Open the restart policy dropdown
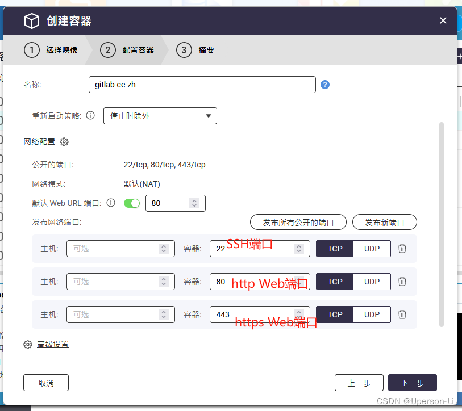 160,116
